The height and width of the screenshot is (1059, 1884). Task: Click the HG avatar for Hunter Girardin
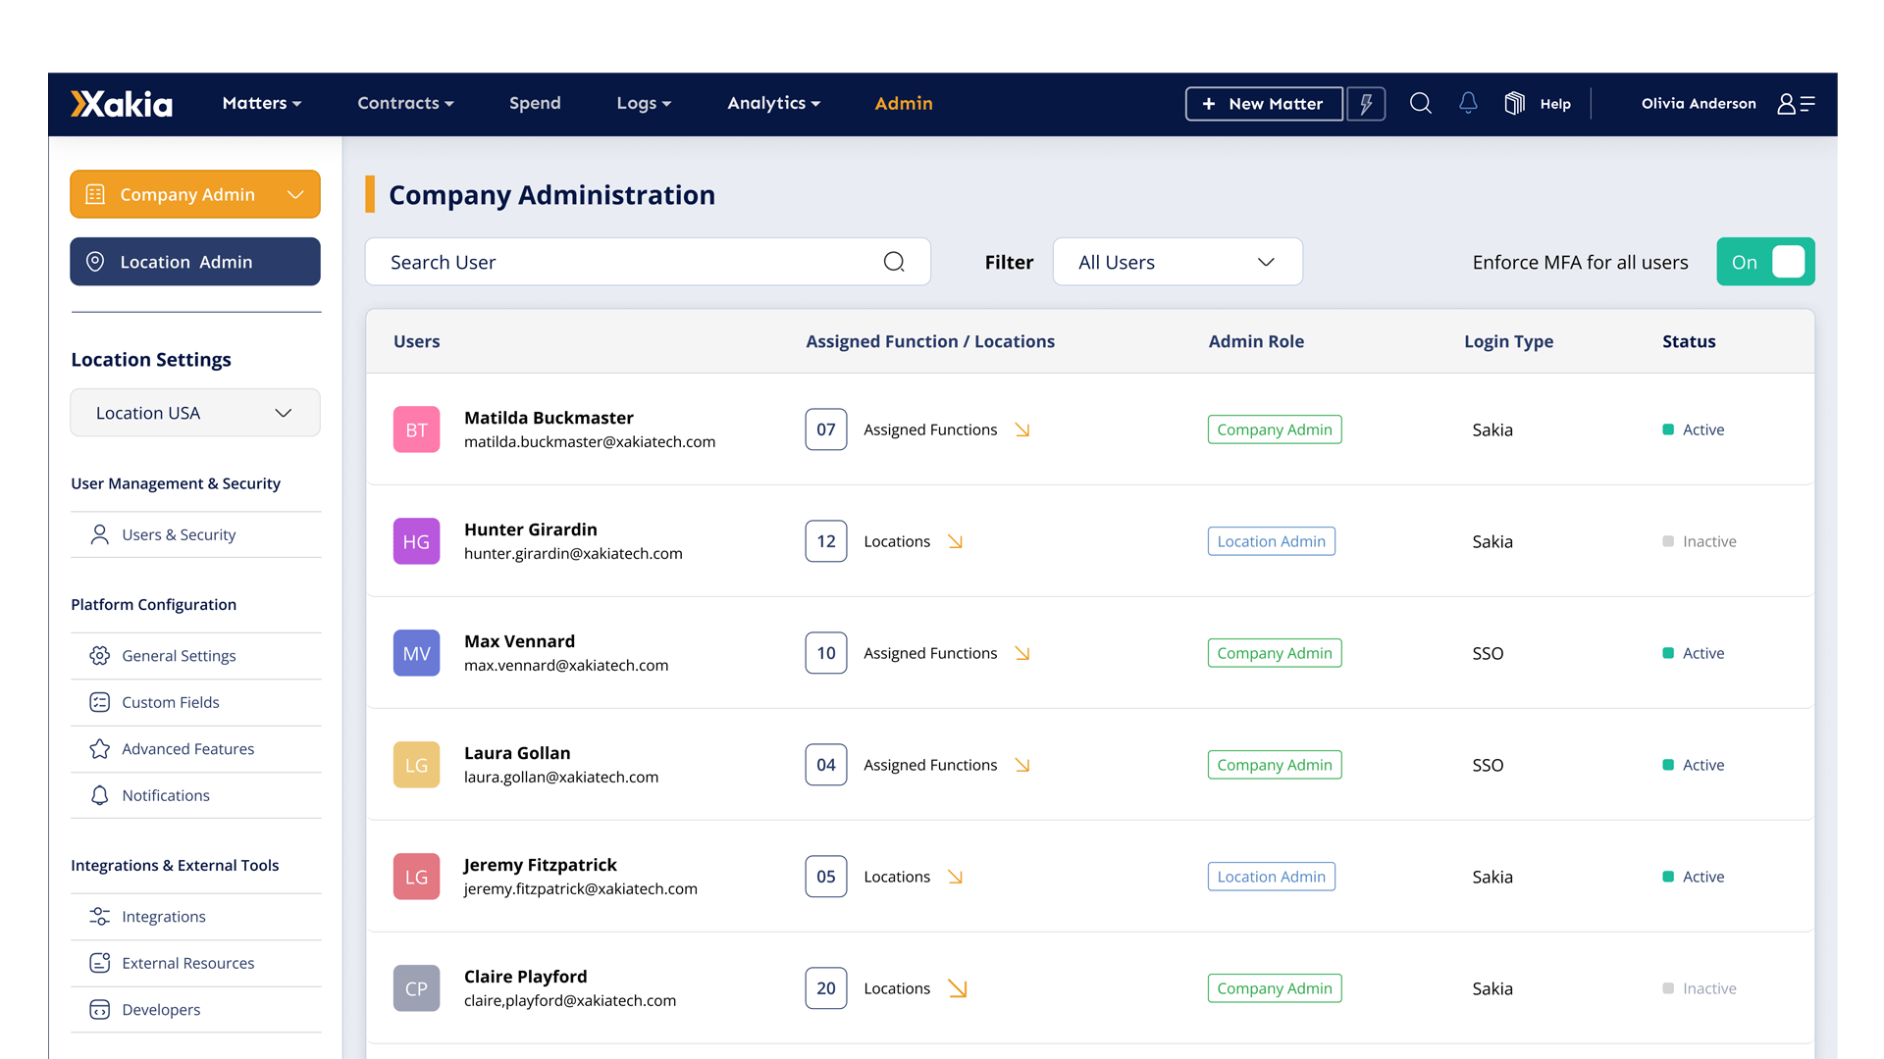tap(416, 541)
